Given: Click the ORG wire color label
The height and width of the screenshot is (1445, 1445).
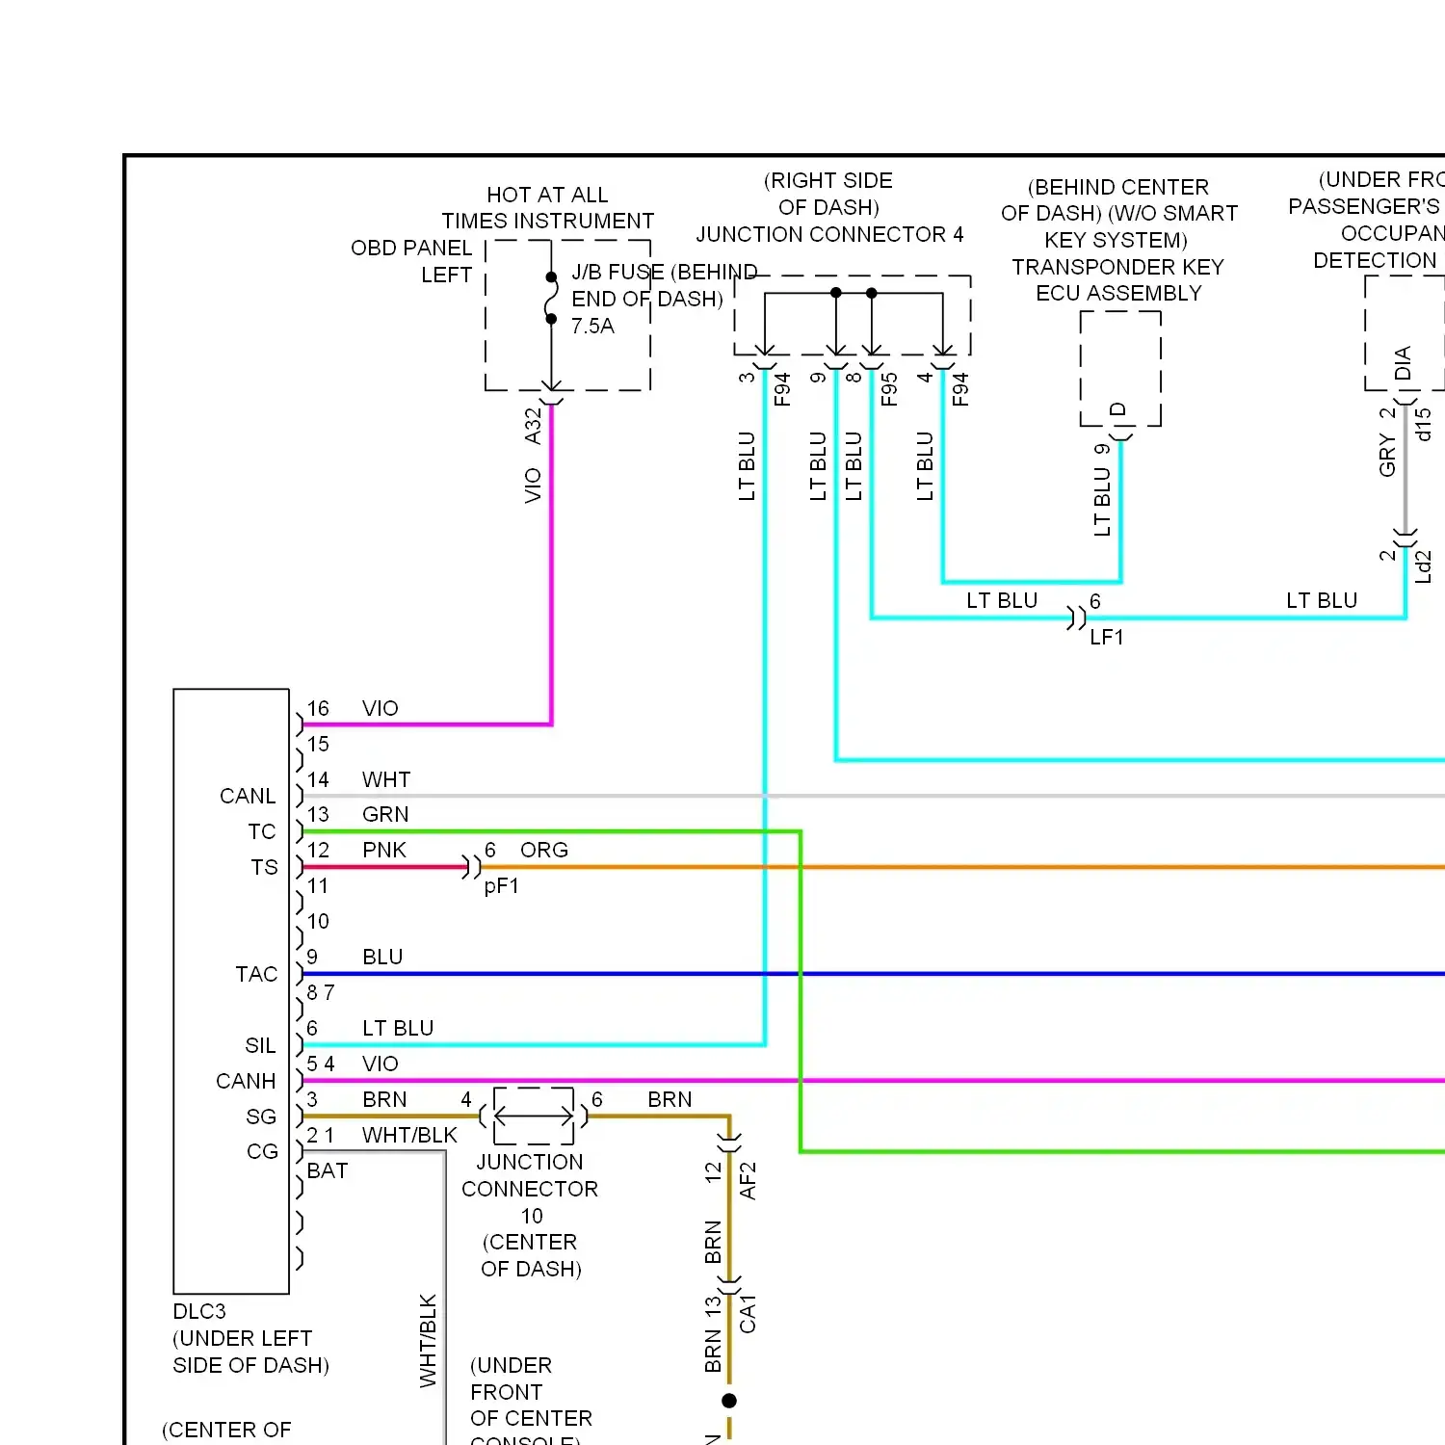Looking at the screenshot, I should pos(544,851).
